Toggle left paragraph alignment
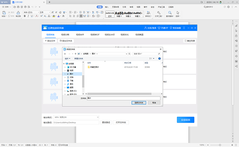The image size is (239, 147). click(x=70, y=16)
